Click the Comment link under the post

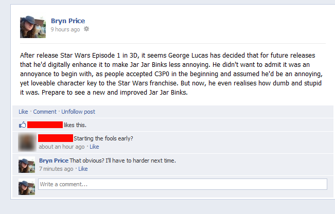[45, 112]
